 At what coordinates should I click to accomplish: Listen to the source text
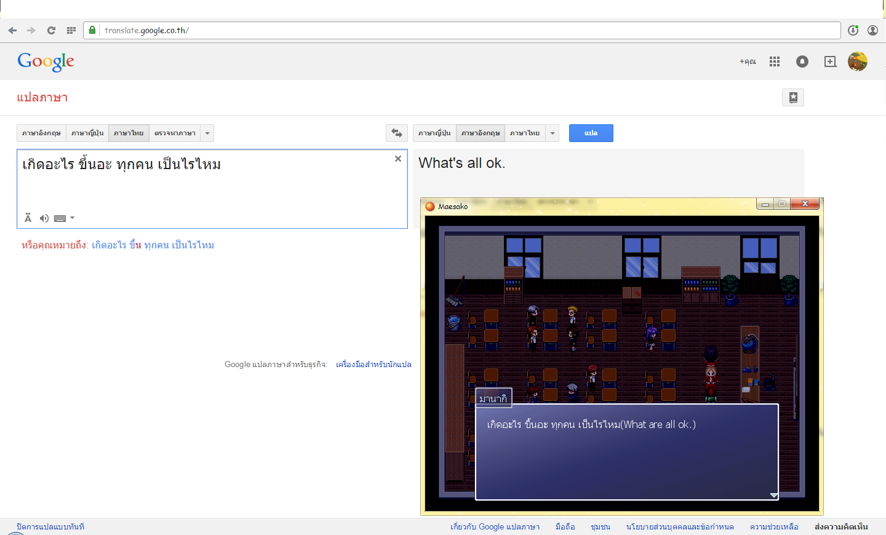44,218
